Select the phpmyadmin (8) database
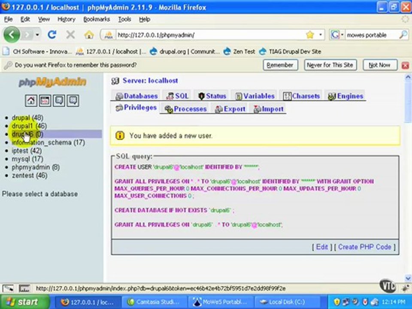The width and height of the screenshot is (412, 309). (36, 167)
